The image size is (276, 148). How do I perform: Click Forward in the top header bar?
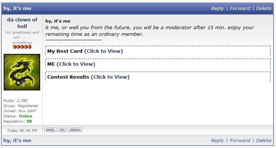pyautogui.click(x=240, y=8)
